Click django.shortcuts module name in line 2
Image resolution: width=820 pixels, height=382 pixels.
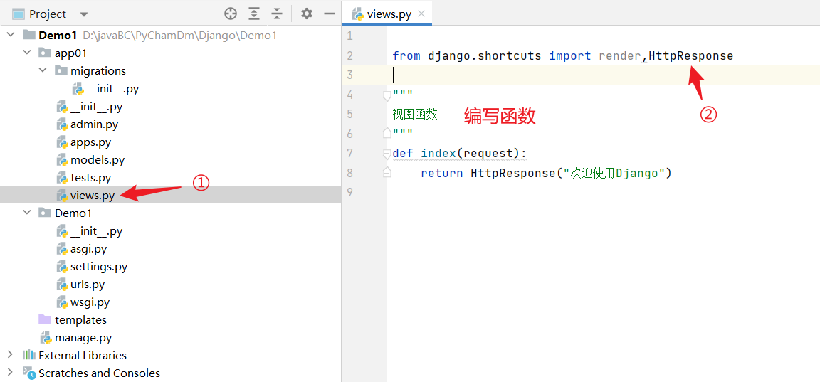(x=485, y=55)
